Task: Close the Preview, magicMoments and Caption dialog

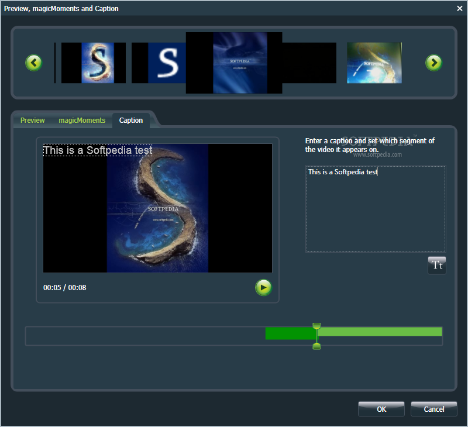Action: point(460,8)
